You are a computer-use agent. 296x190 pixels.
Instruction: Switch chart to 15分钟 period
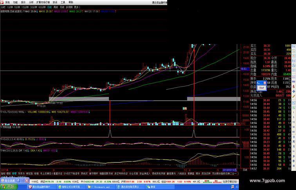pyautogui.click(x=25, y=7)
